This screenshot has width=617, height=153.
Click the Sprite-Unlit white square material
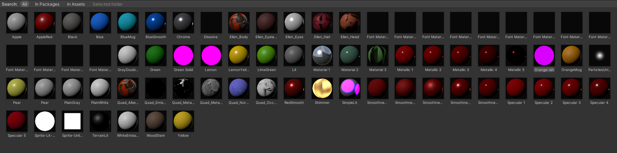(72, 121)
